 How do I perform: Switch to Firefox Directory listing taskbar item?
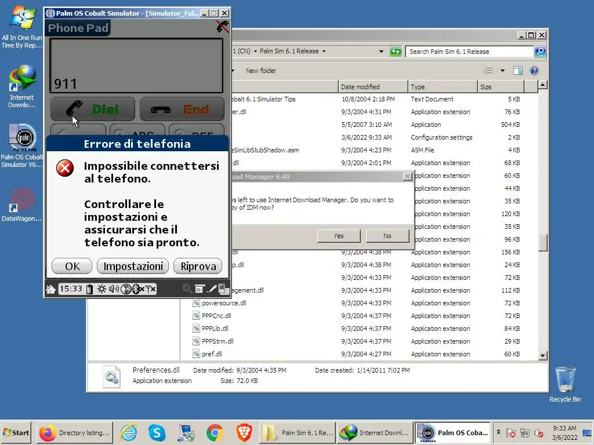tap(75, 432)
